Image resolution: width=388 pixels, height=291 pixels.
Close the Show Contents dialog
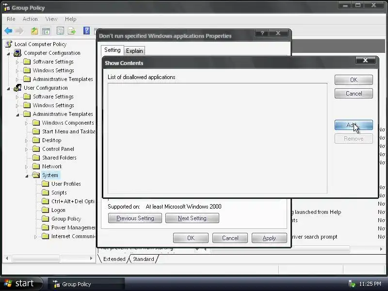(x=366, y=60)
